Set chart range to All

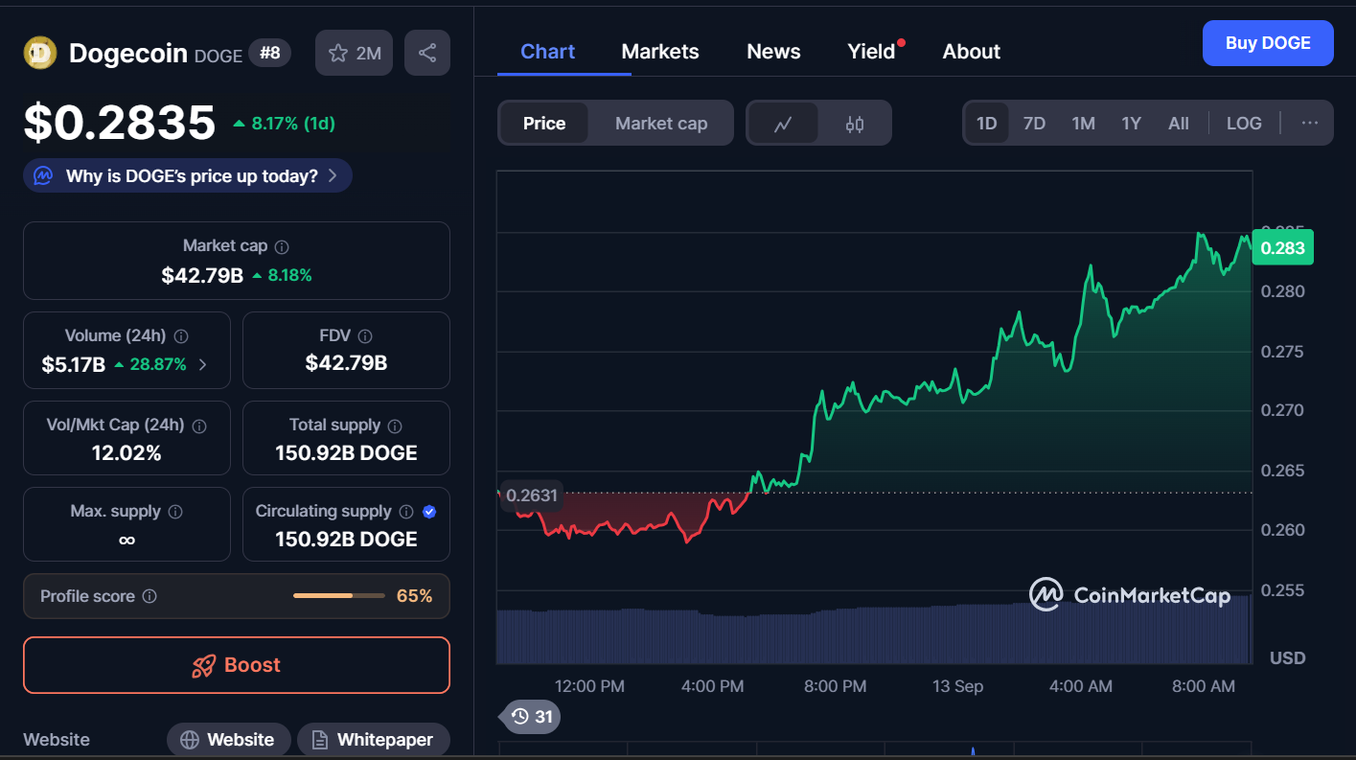coord(1179,123)
